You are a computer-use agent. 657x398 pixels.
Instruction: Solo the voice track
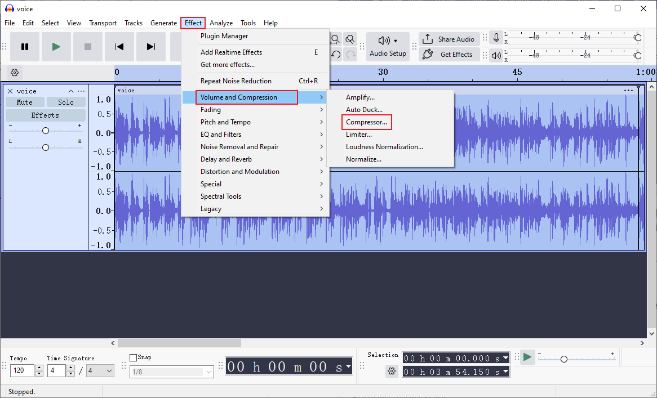pyautogui.click(x=66, y=102)
